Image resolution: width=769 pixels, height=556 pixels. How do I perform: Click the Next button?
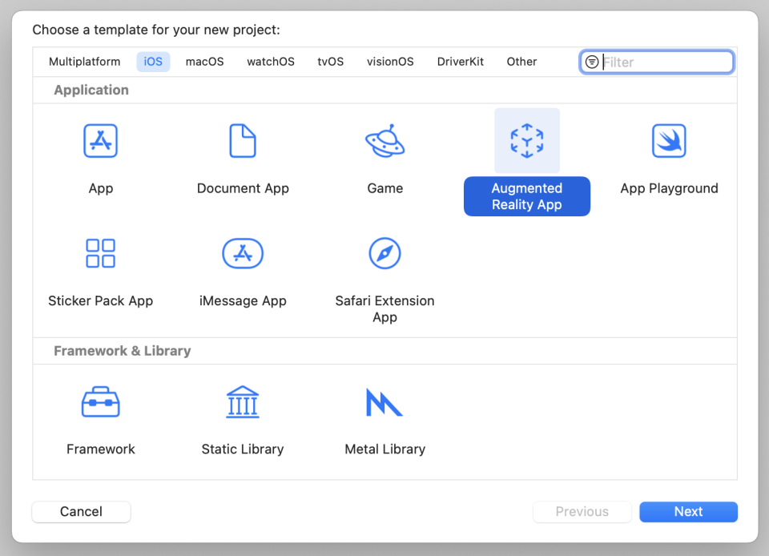coord(687,512)
